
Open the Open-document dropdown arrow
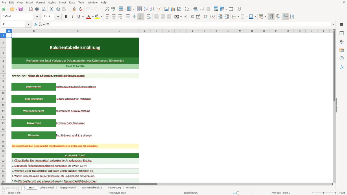pos(16,9)
